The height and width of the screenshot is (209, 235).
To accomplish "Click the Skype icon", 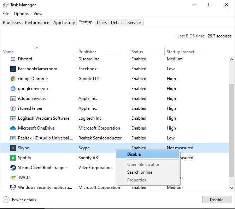I will (x=13, y=148).
